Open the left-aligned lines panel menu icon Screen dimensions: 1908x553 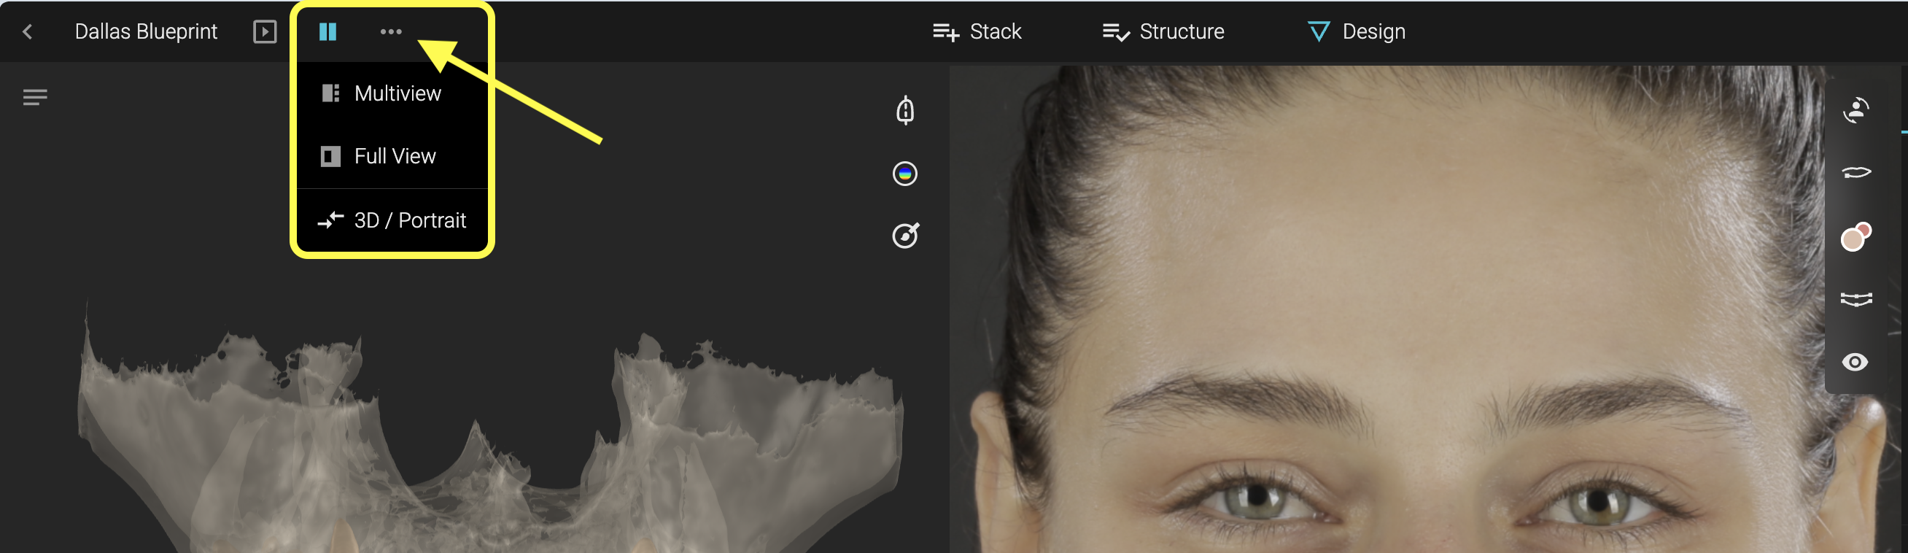coord(35,97)
